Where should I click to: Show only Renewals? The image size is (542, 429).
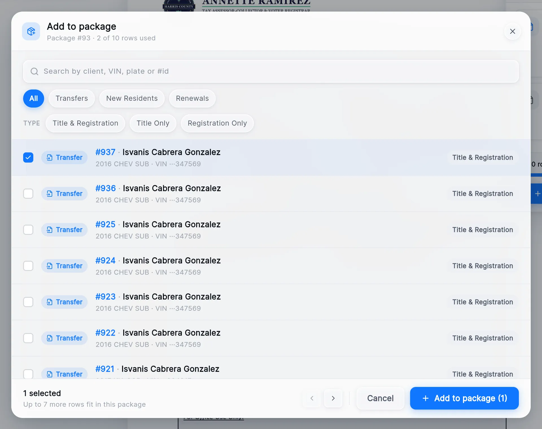pyautogui.click(x=192, y=99)
